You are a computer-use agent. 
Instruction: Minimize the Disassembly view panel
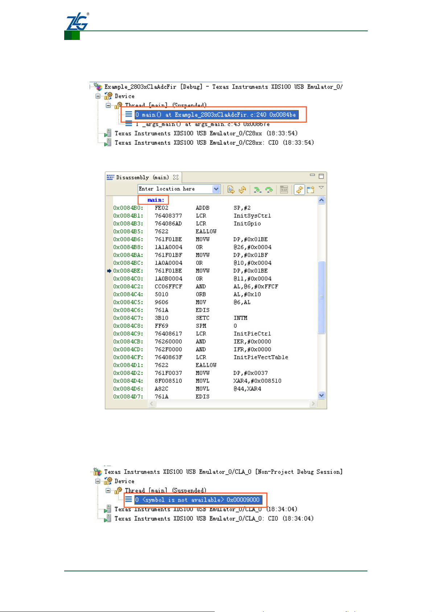(312, 175)
